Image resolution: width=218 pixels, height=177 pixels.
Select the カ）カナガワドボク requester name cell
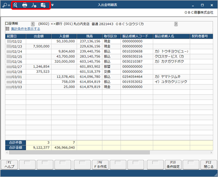coord(171,62)
